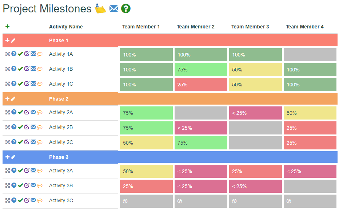Edit Phase 1 using its pencil icon
The height and width of the screenshot is (211, 339).
13,40
